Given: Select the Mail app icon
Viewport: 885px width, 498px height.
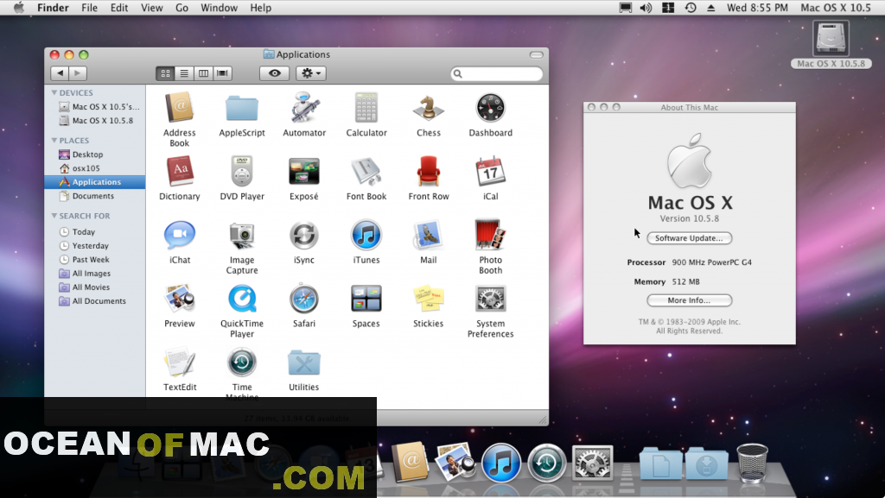Looking at the screenshot, I should (429, 235).
